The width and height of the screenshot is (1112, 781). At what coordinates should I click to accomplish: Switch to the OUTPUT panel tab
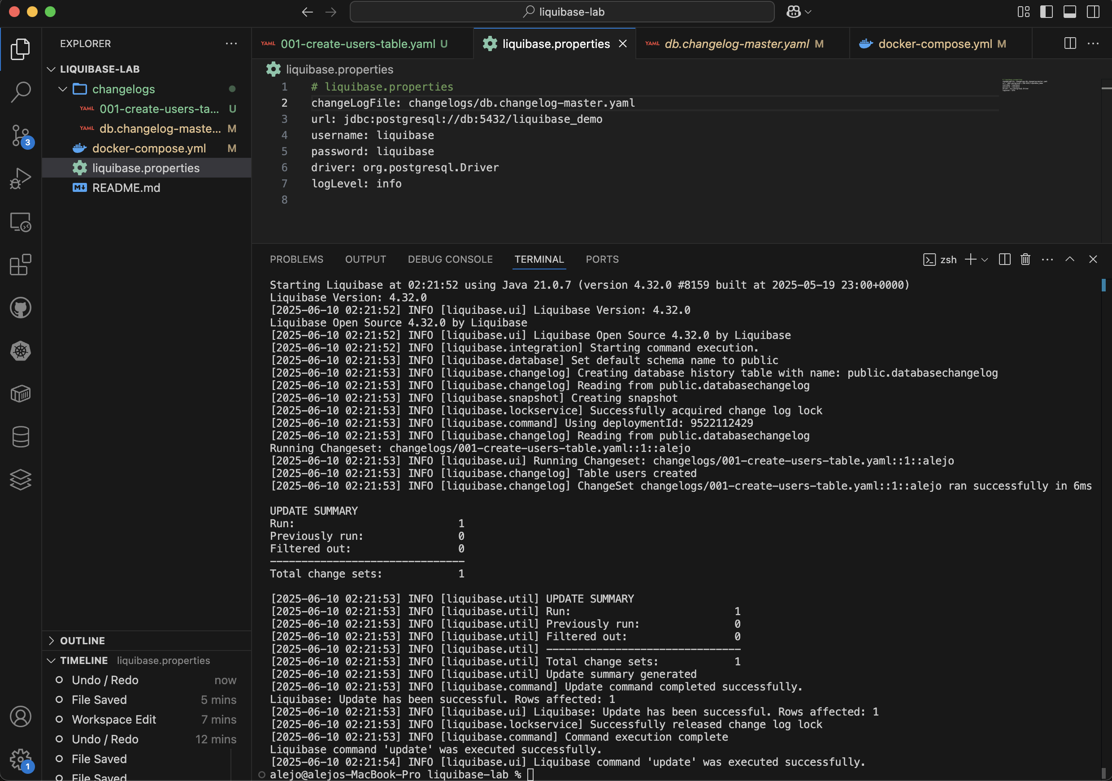pyautogui.click(x=366, y=260)
